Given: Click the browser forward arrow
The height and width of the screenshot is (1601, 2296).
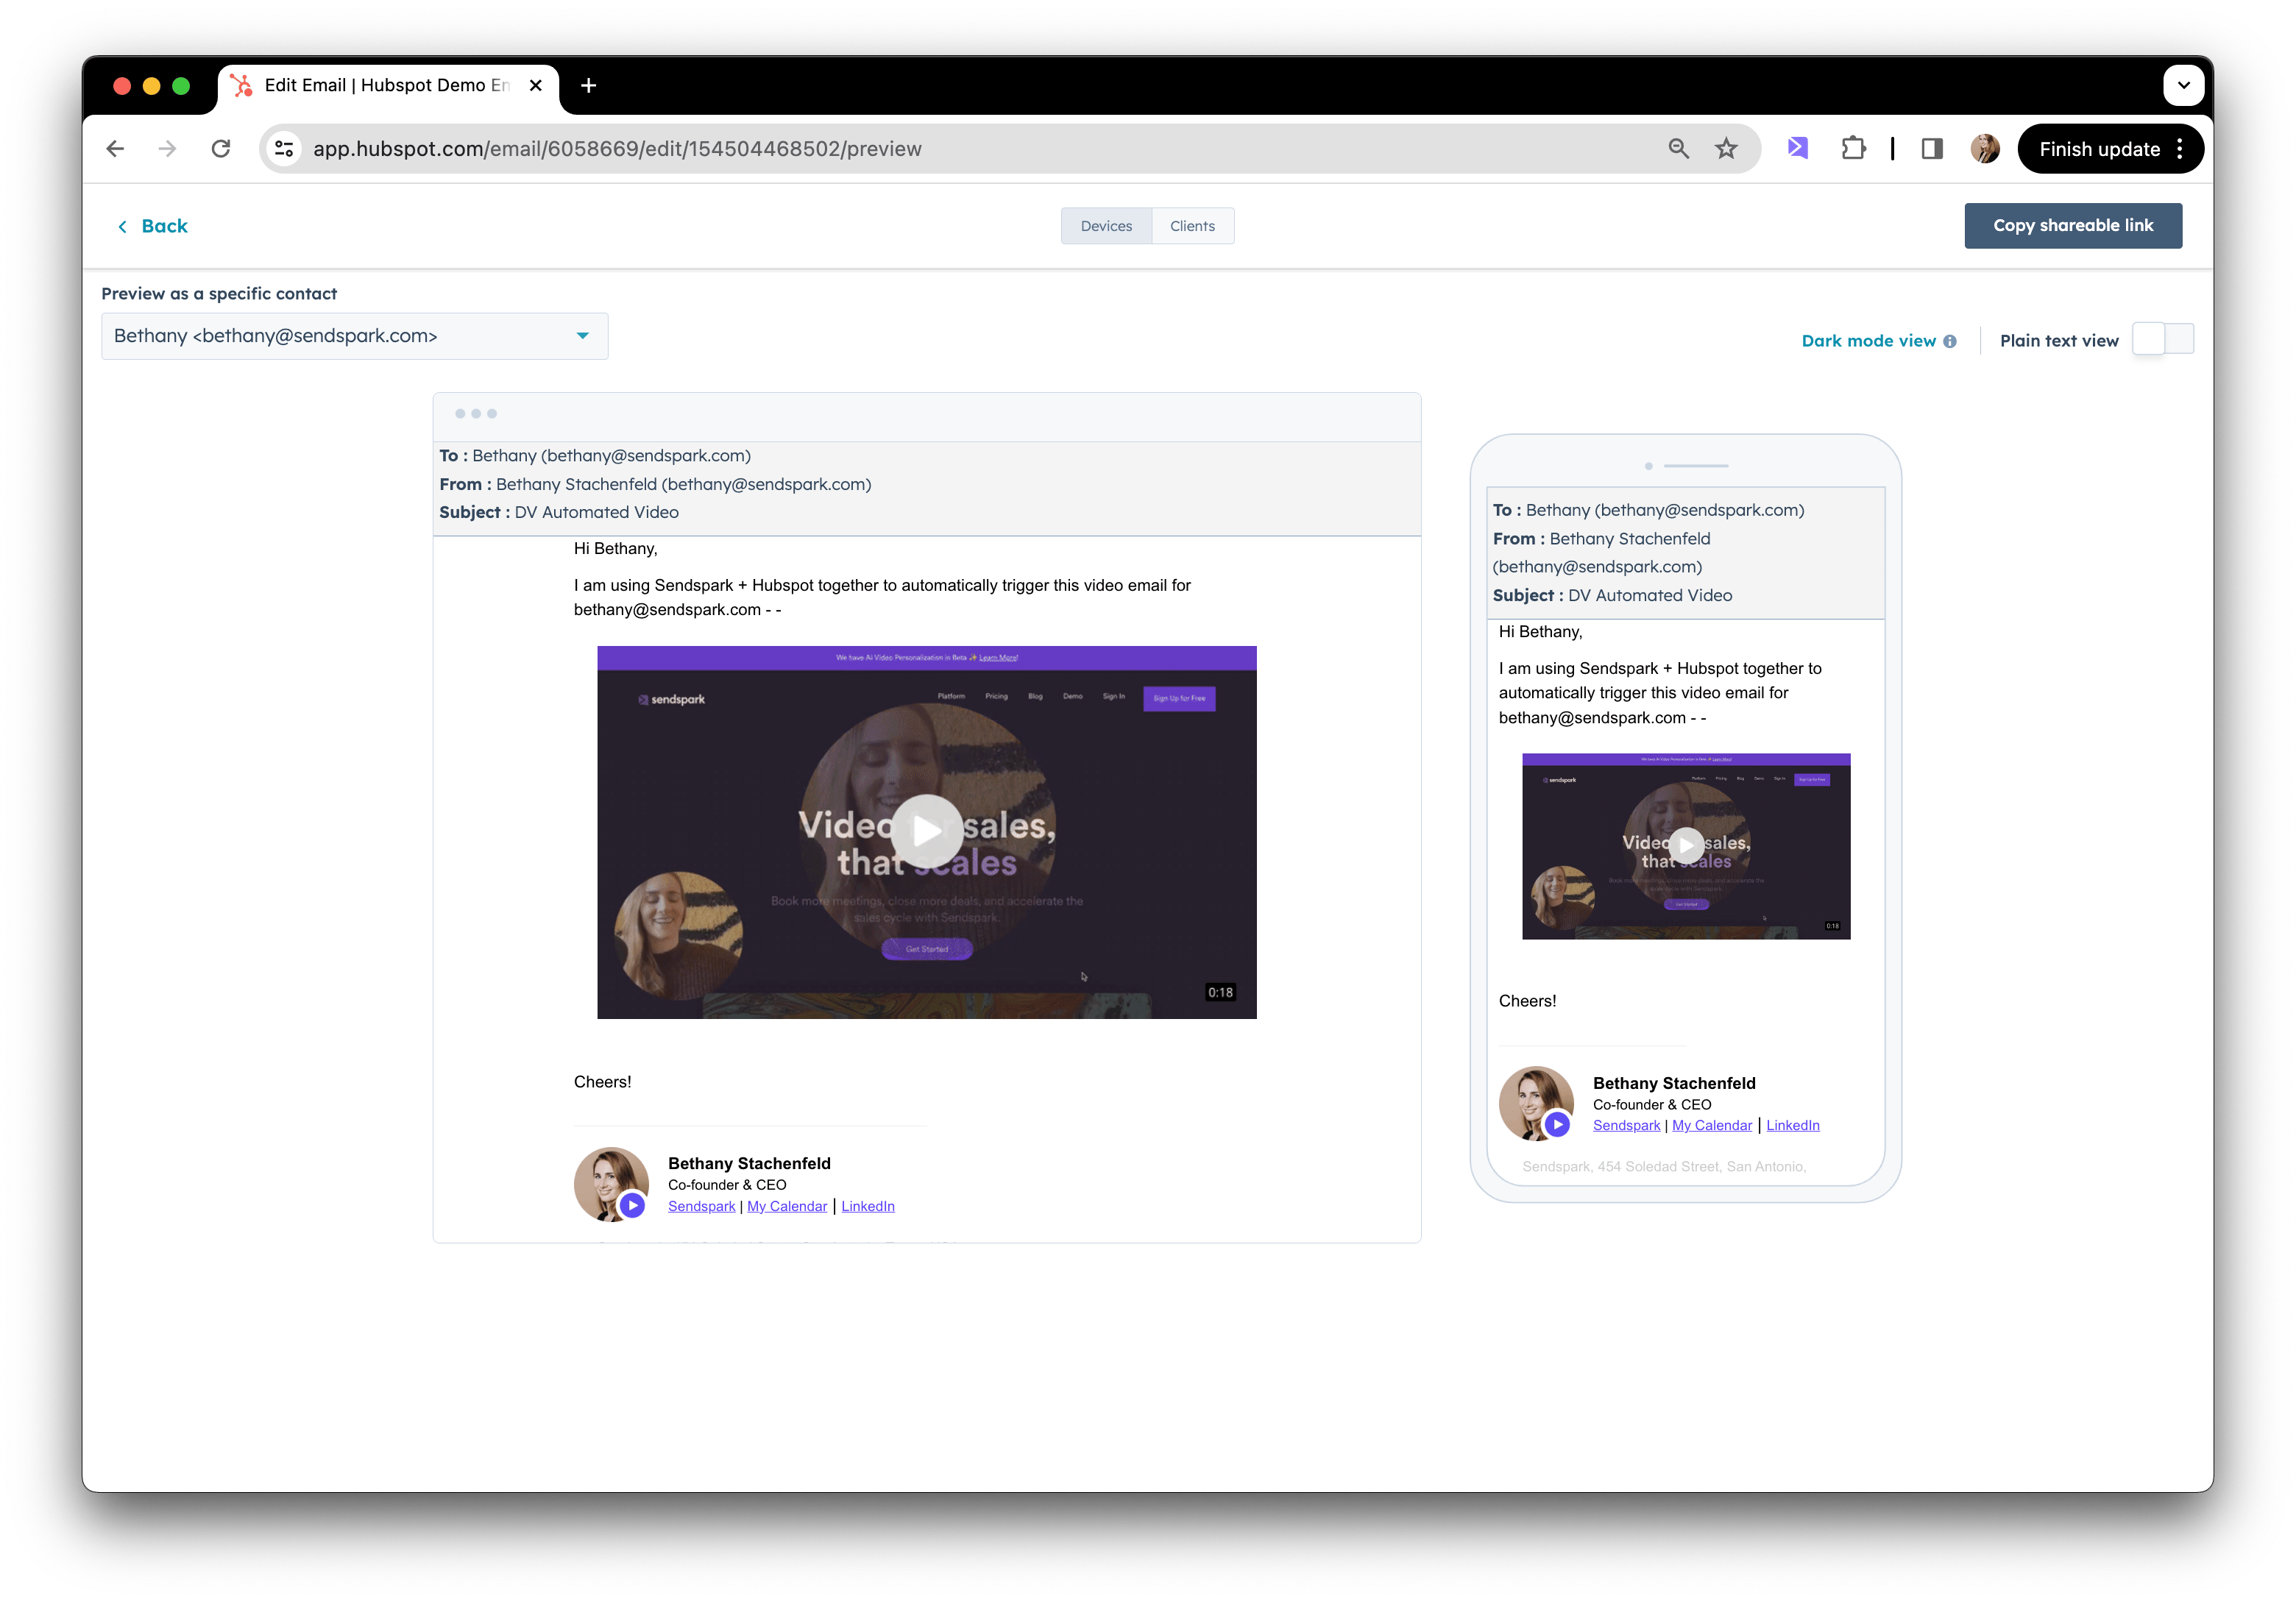Looking at the screenshot, I should (167, 149).
